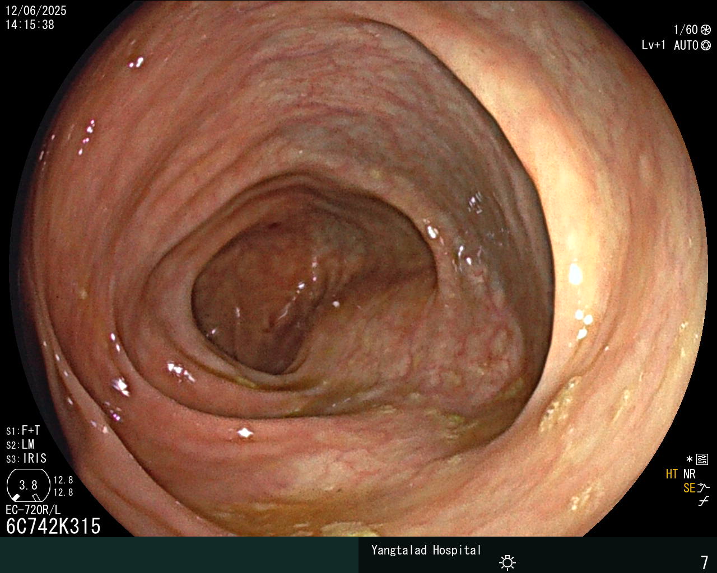Select the 1/60 shutter speed value
The image size is (717, 573).
point(686,30)
